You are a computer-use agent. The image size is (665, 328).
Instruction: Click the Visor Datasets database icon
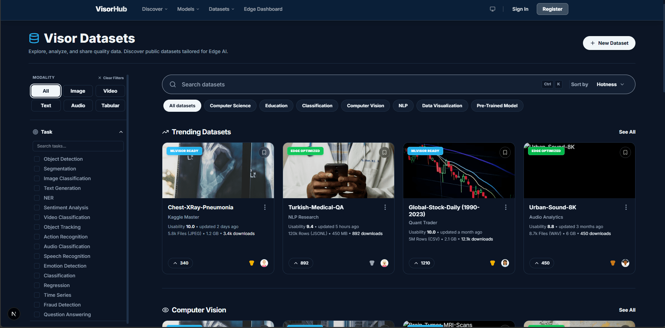coord(34,38)
